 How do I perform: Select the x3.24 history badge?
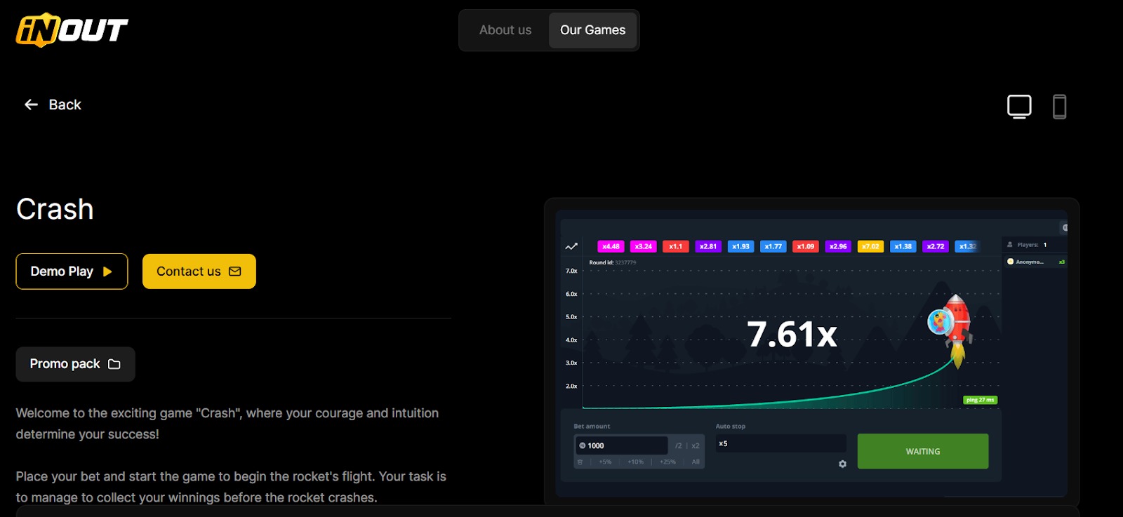[x=643, y=246]
